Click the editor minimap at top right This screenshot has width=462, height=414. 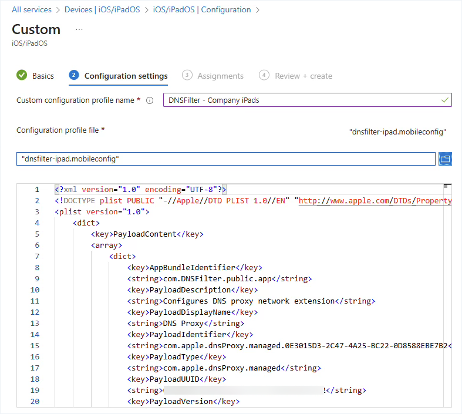(447, 187)
